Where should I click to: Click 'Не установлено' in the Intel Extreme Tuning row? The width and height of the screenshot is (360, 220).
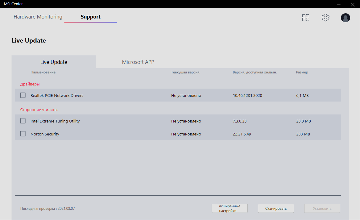(x=186, y=121)
